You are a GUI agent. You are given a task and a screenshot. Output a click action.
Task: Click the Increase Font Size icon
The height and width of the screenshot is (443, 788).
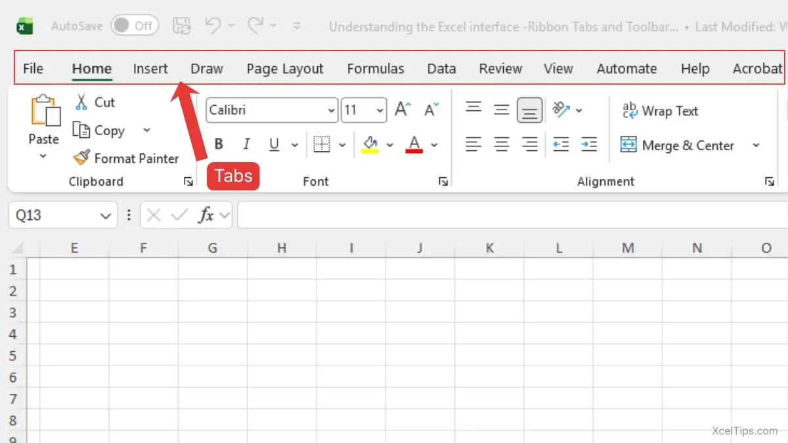[403, 110]
